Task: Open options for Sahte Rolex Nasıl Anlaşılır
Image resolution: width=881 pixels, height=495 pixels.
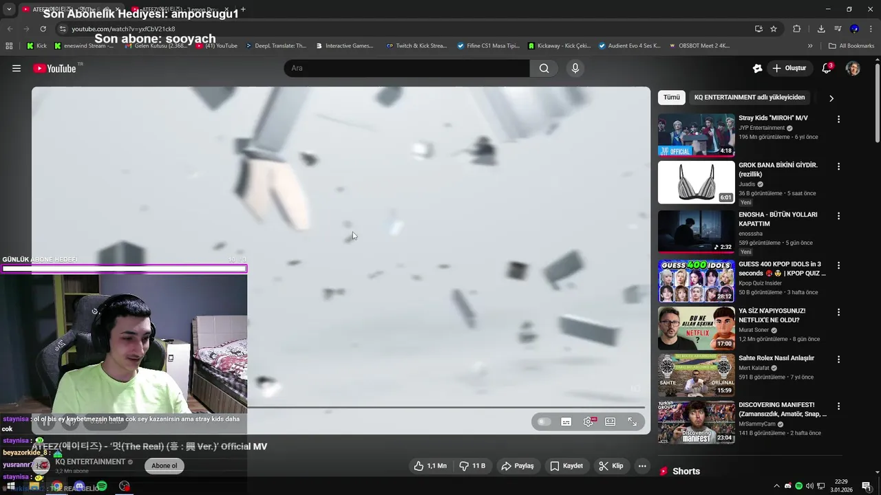Action: point(838,360)
